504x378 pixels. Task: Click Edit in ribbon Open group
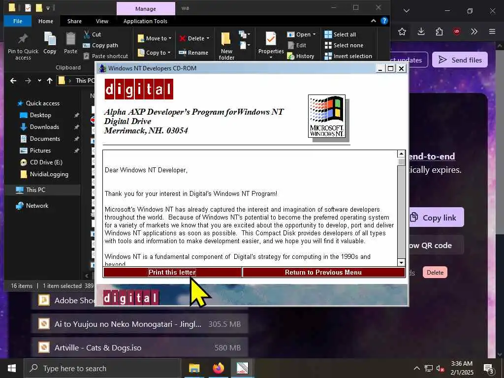click(297, 45)
